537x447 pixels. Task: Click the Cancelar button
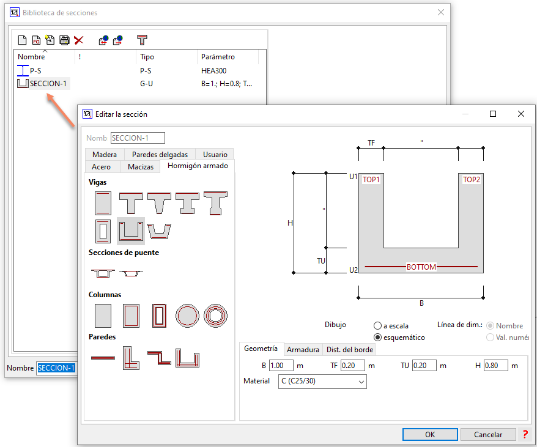[488, 434]
